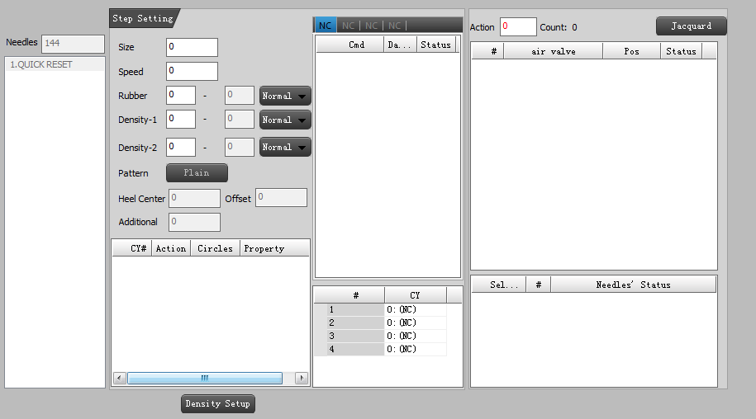Click the CY# column header
756x419 pixels.
coord(132,248)
